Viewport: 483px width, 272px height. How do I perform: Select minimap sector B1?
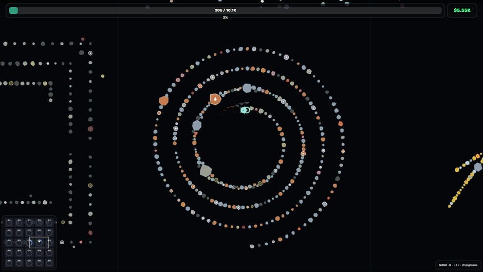coord(19,222)
